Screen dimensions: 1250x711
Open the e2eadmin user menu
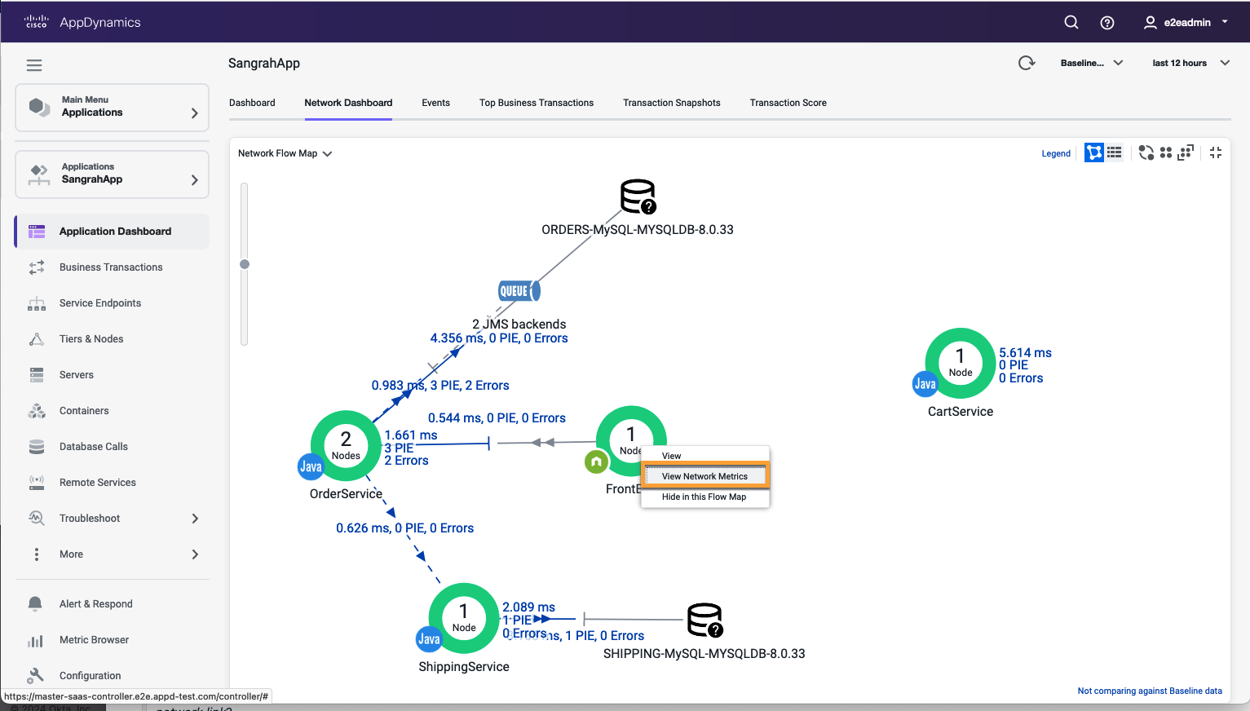pos(1186,22)
